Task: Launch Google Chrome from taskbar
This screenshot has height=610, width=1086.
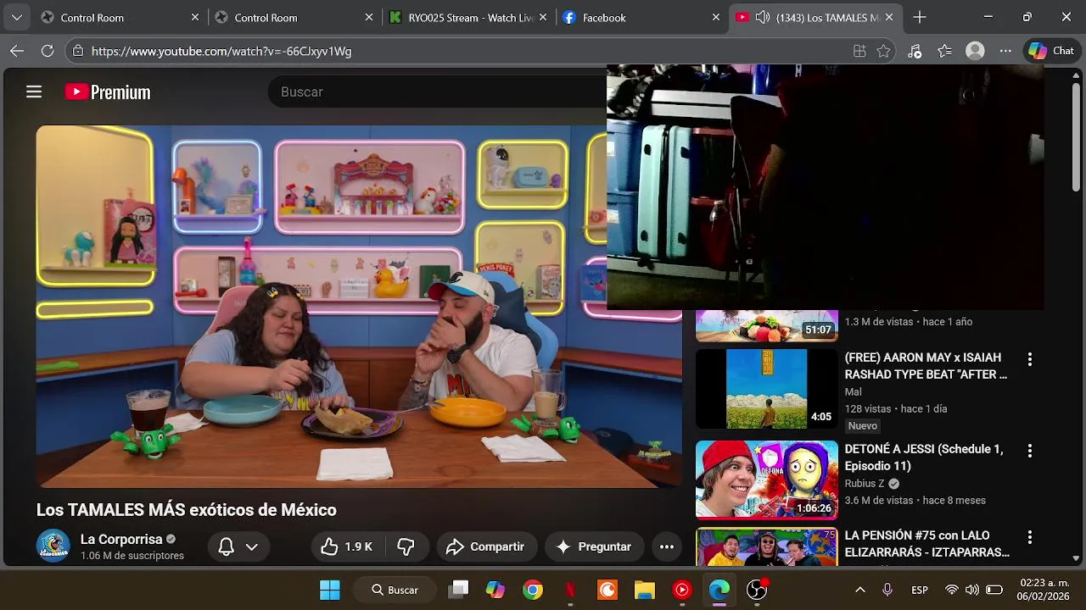Action: coord(533,590)
